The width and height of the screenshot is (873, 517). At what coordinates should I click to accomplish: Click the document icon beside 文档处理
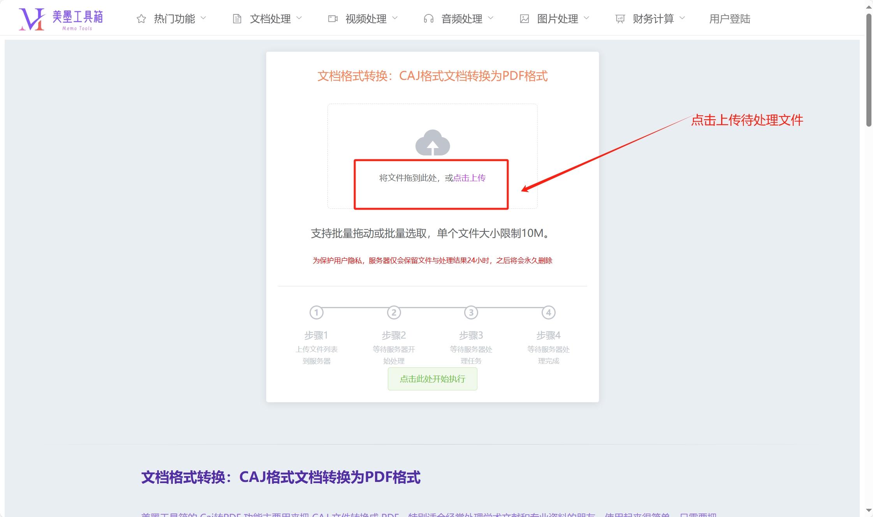pyautogui.click(x=237, y=18)
